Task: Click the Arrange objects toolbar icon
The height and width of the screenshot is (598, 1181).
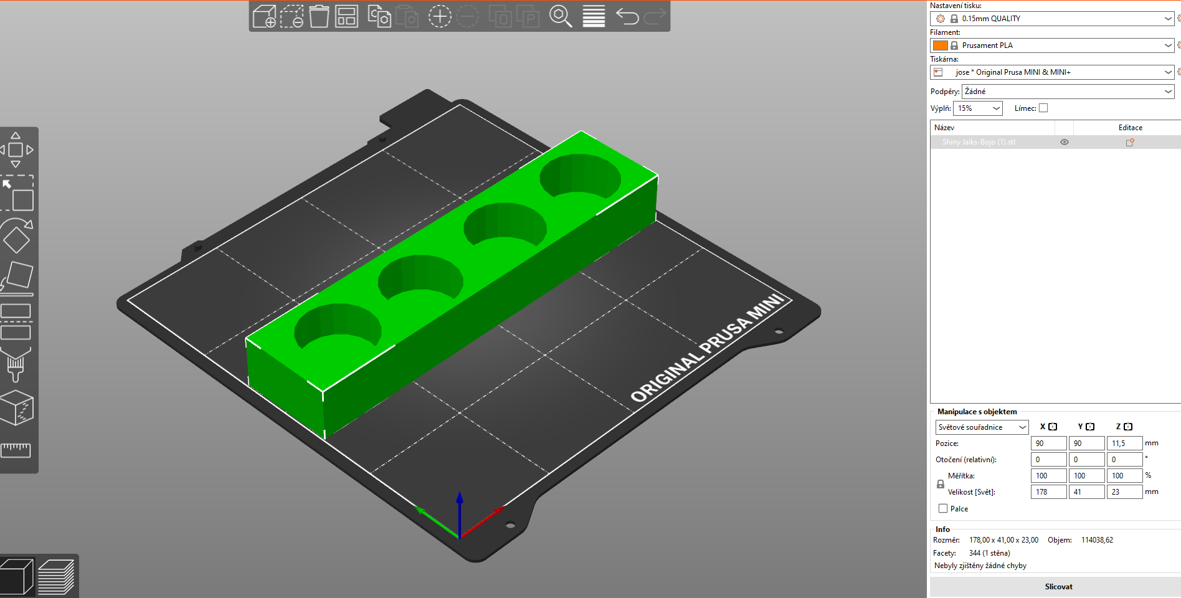Action: click(x=346, y=17)
